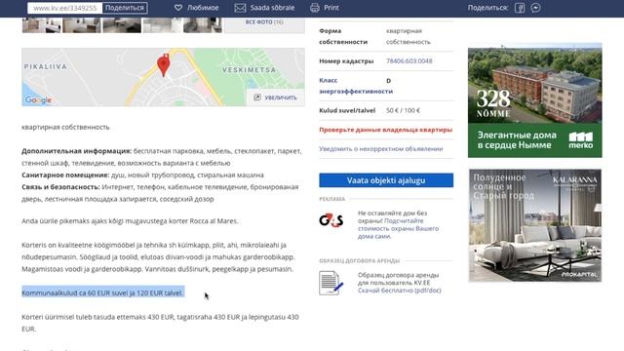Click the highlighted Kommunaalkulud text line
Viewport: 624px width, 351px height.
click(102, 292)
